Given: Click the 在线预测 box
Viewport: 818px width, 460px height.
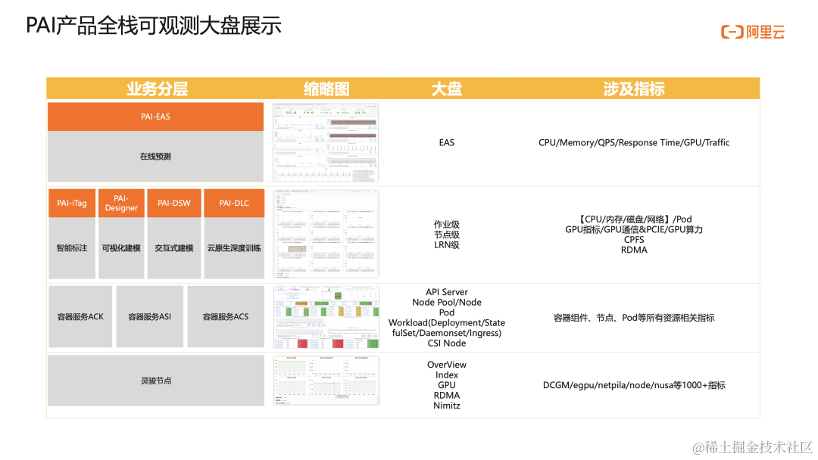Looking at the screenshot, I should (155, 157).
